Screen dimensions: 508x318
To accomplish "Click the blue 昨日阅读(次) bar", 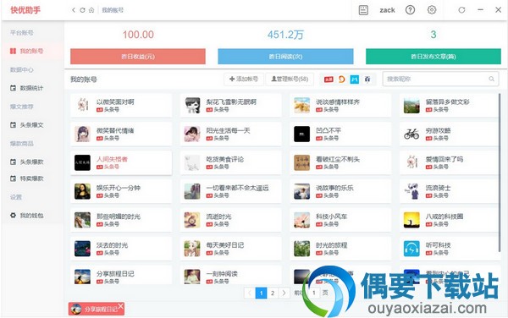I will coord(286,57).
